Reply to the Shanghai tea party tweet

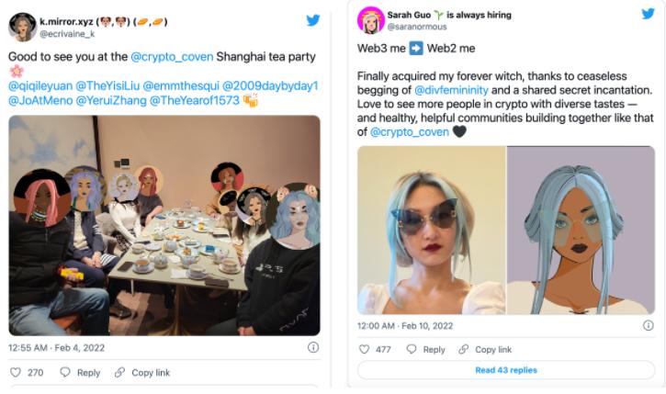pyautogui.click(x=80, y=372)
